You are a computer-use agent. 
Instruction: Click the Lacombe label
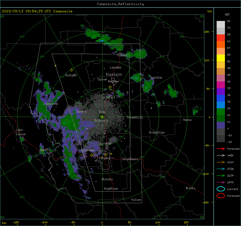point(115,67)
